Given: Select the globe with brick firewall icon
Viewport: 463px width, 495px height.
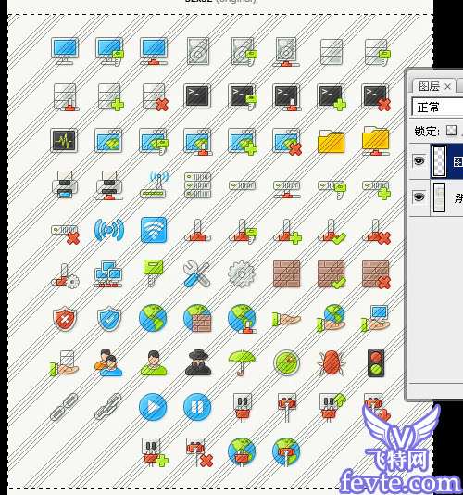Looking at the screenshot, I should click(x=198, y=318).
